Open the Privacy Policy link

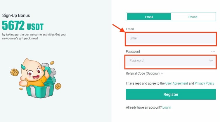(204, 83)
